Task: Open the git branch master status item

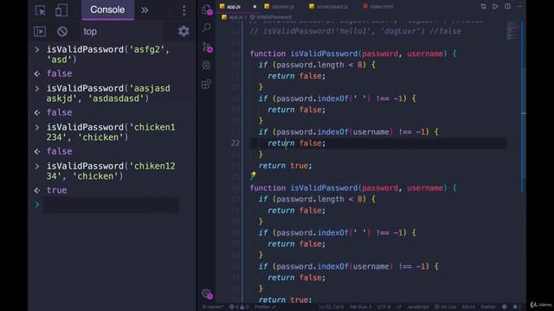Action: [x=213, y=307]
